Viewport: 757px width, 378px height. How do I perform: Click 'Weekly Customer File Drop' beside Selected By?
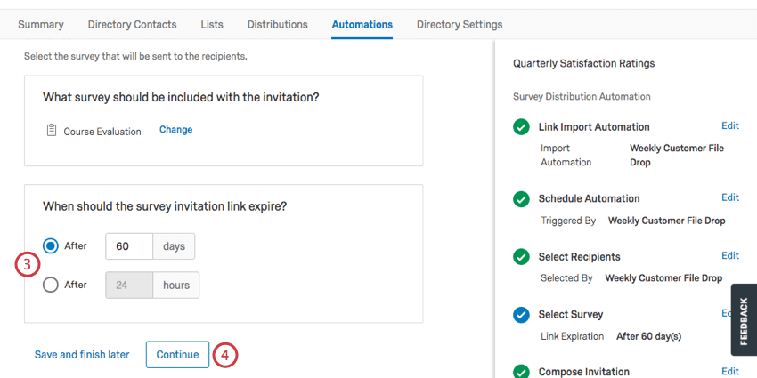(x=663, y=278)
